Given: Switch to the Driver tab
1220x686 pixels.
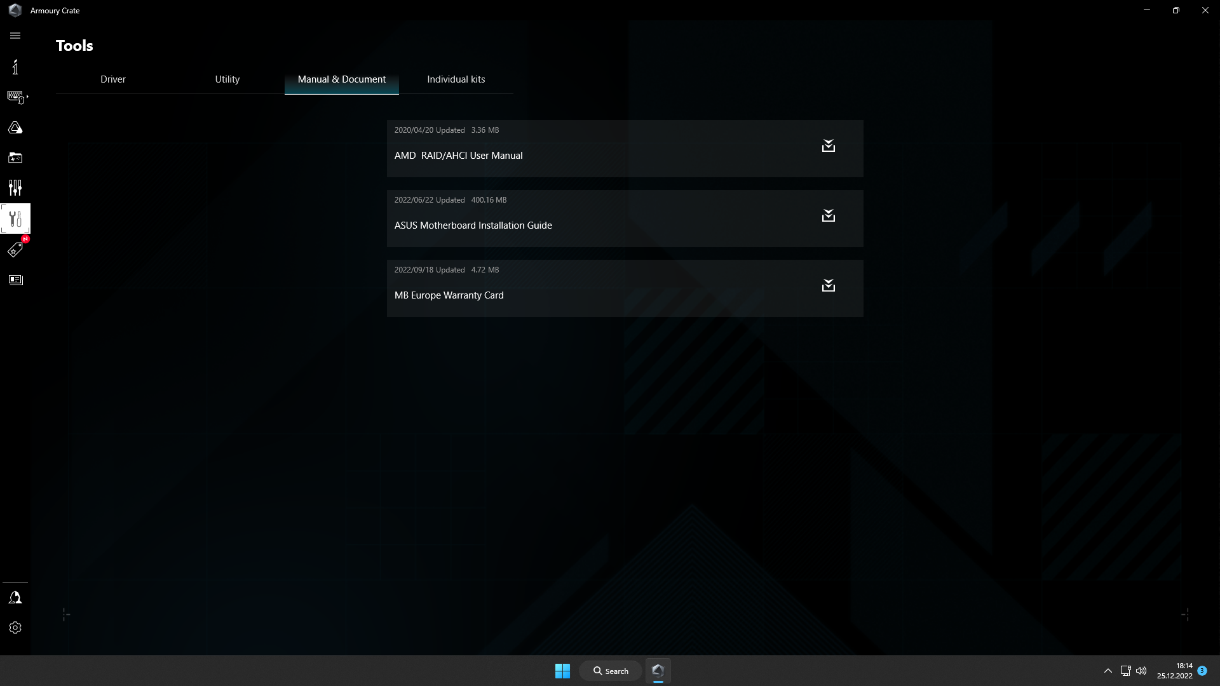Looking at the screenshot, I should 112,79.
